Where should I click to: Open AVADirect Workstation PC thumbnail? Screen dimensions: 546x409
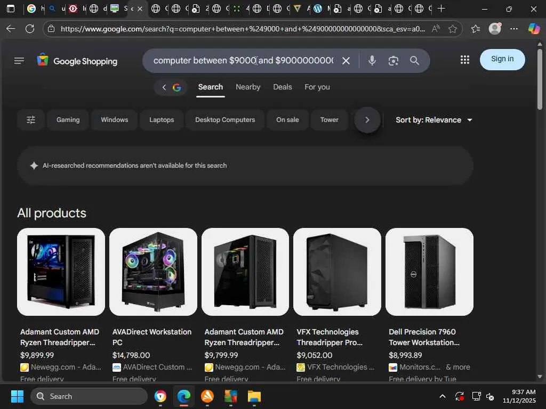153,272
